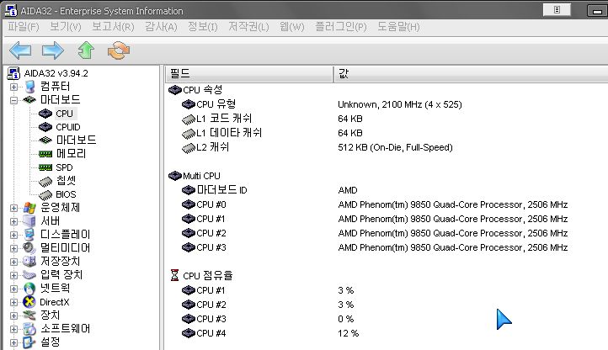
Task: Open the 감사(A) menu
Action: (x=161, y=27)
